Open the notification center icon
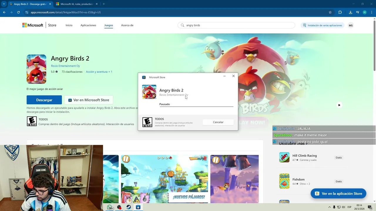This screenshot has width=376, height=211. click(x=370, y=207)
